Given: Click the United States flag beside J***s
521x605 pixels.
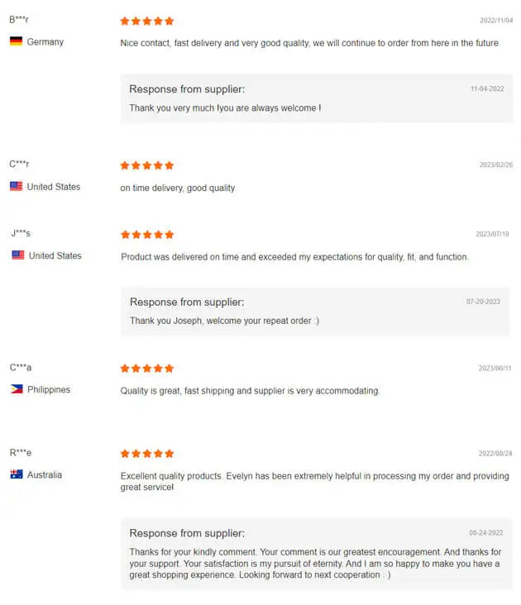Looking at the screenshot, I should click(x=17, y=255).
